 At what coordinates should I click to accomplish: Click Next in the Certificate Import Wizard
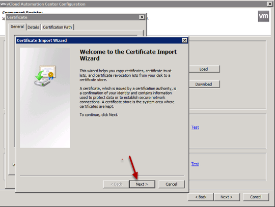pyautogui.click(x=142, y=184)
